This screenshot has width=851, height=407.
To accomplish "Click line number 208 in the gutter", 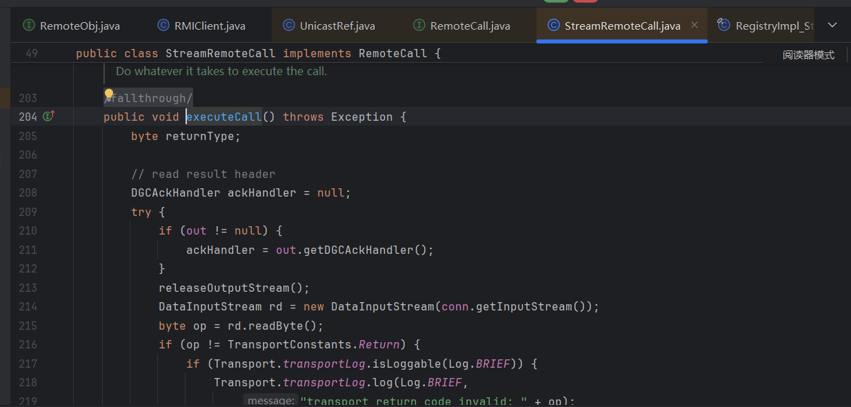I will click(x=28, y=193).
